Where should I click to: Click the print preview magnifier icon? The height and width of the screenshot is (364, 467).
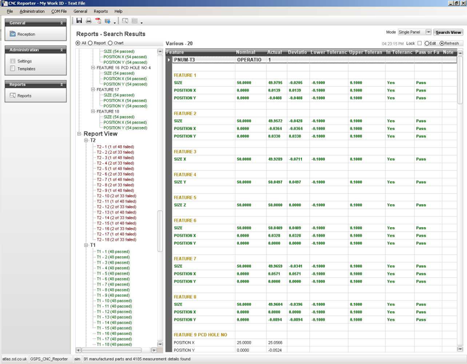(125, 21)
